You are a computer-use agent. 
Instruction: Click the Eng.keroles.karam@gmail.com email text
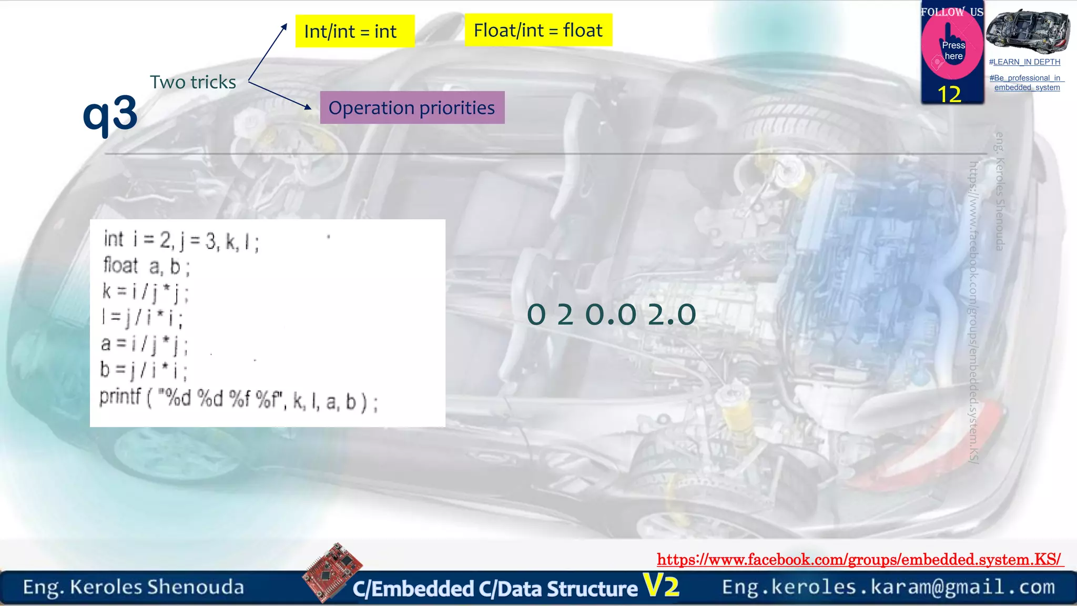[888, 587]
